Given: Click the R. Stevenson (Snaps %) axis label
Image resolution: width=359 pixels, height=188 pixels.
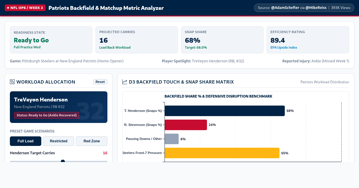Looking at the screenshot, I should tap(143, 125).
